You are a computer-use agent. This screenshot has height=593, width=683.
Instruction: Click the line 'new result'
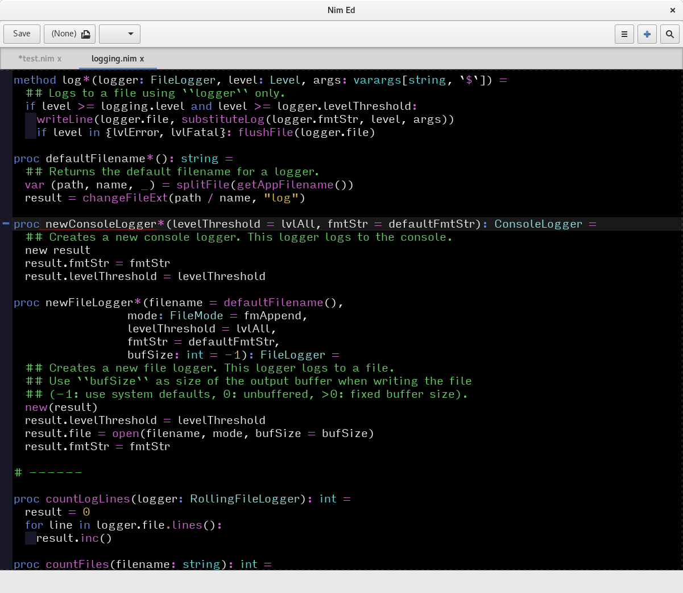click(57, 250)
